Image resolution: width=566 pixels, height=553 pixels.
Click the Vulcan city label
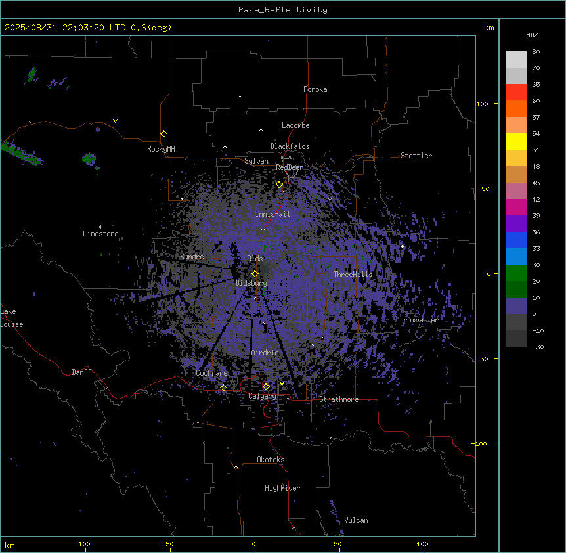point(356,520)
